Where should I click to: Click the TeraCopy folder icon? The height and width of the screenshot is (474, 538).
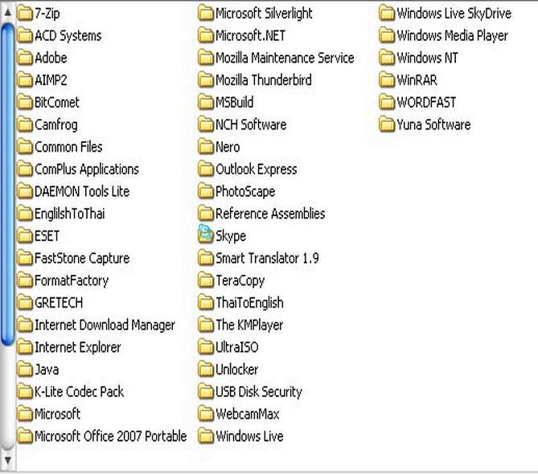(x=206, y=280)
